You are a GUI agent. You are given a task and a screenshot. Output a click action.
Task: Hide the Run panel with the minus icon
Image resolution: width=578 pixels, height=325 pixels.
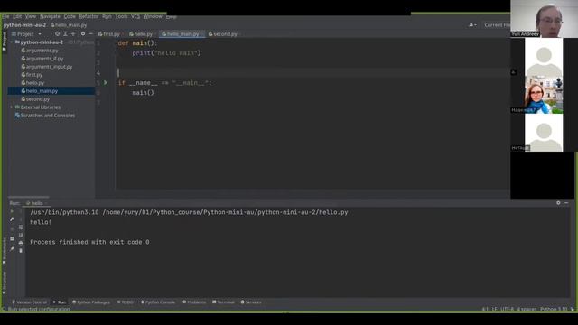[566, 203]
